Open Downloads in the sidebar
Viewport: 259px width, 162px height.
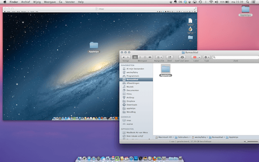[x=132, y=105]
